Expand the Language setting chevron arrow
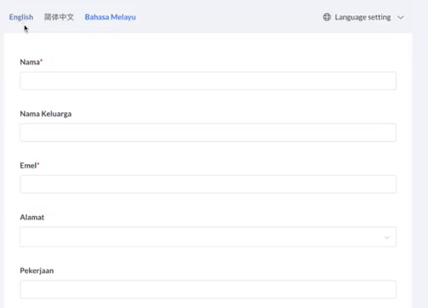Viewport: 428px width, 308px height. click(400, 18)
